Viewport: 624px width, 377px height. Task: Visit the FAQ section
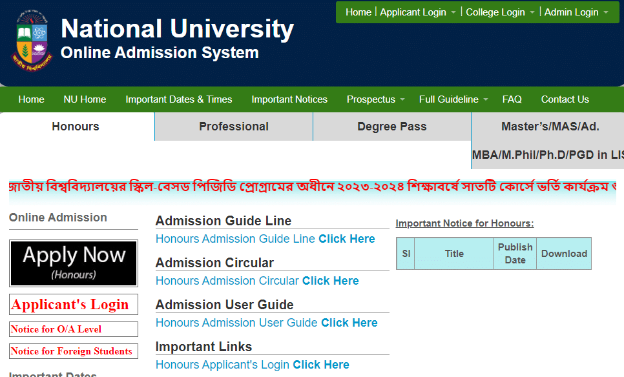tap(512, 99)
